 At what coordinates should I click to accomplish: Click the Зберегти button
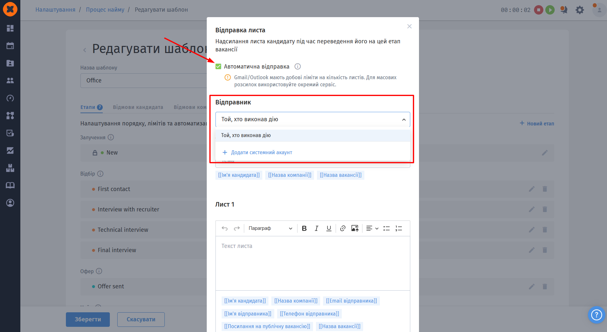pyautogui.click(x=88, y=319)
